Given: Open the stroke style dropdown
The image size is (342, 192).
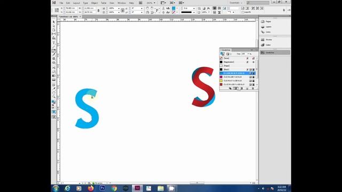Looking at the screenshot, I should (194, 12).
